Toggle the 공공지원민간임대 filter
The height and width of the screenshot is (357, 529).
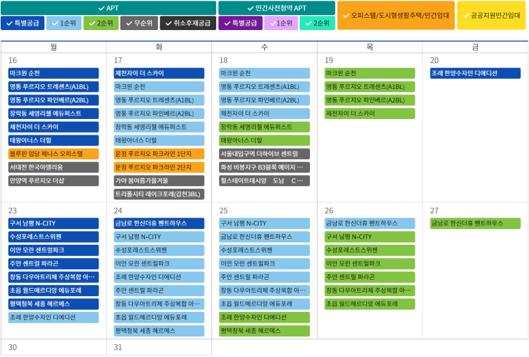point(491,16)
